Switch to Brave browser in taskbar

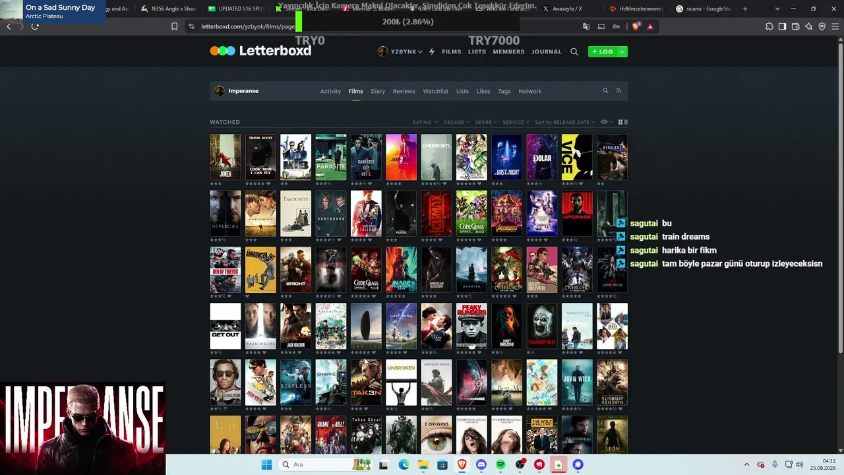pos(462,464)
